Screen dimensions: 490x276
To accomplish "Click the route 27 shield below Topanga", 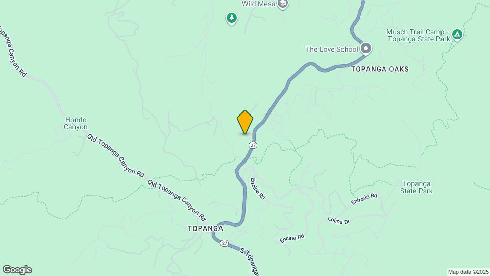I will [224, 243].
